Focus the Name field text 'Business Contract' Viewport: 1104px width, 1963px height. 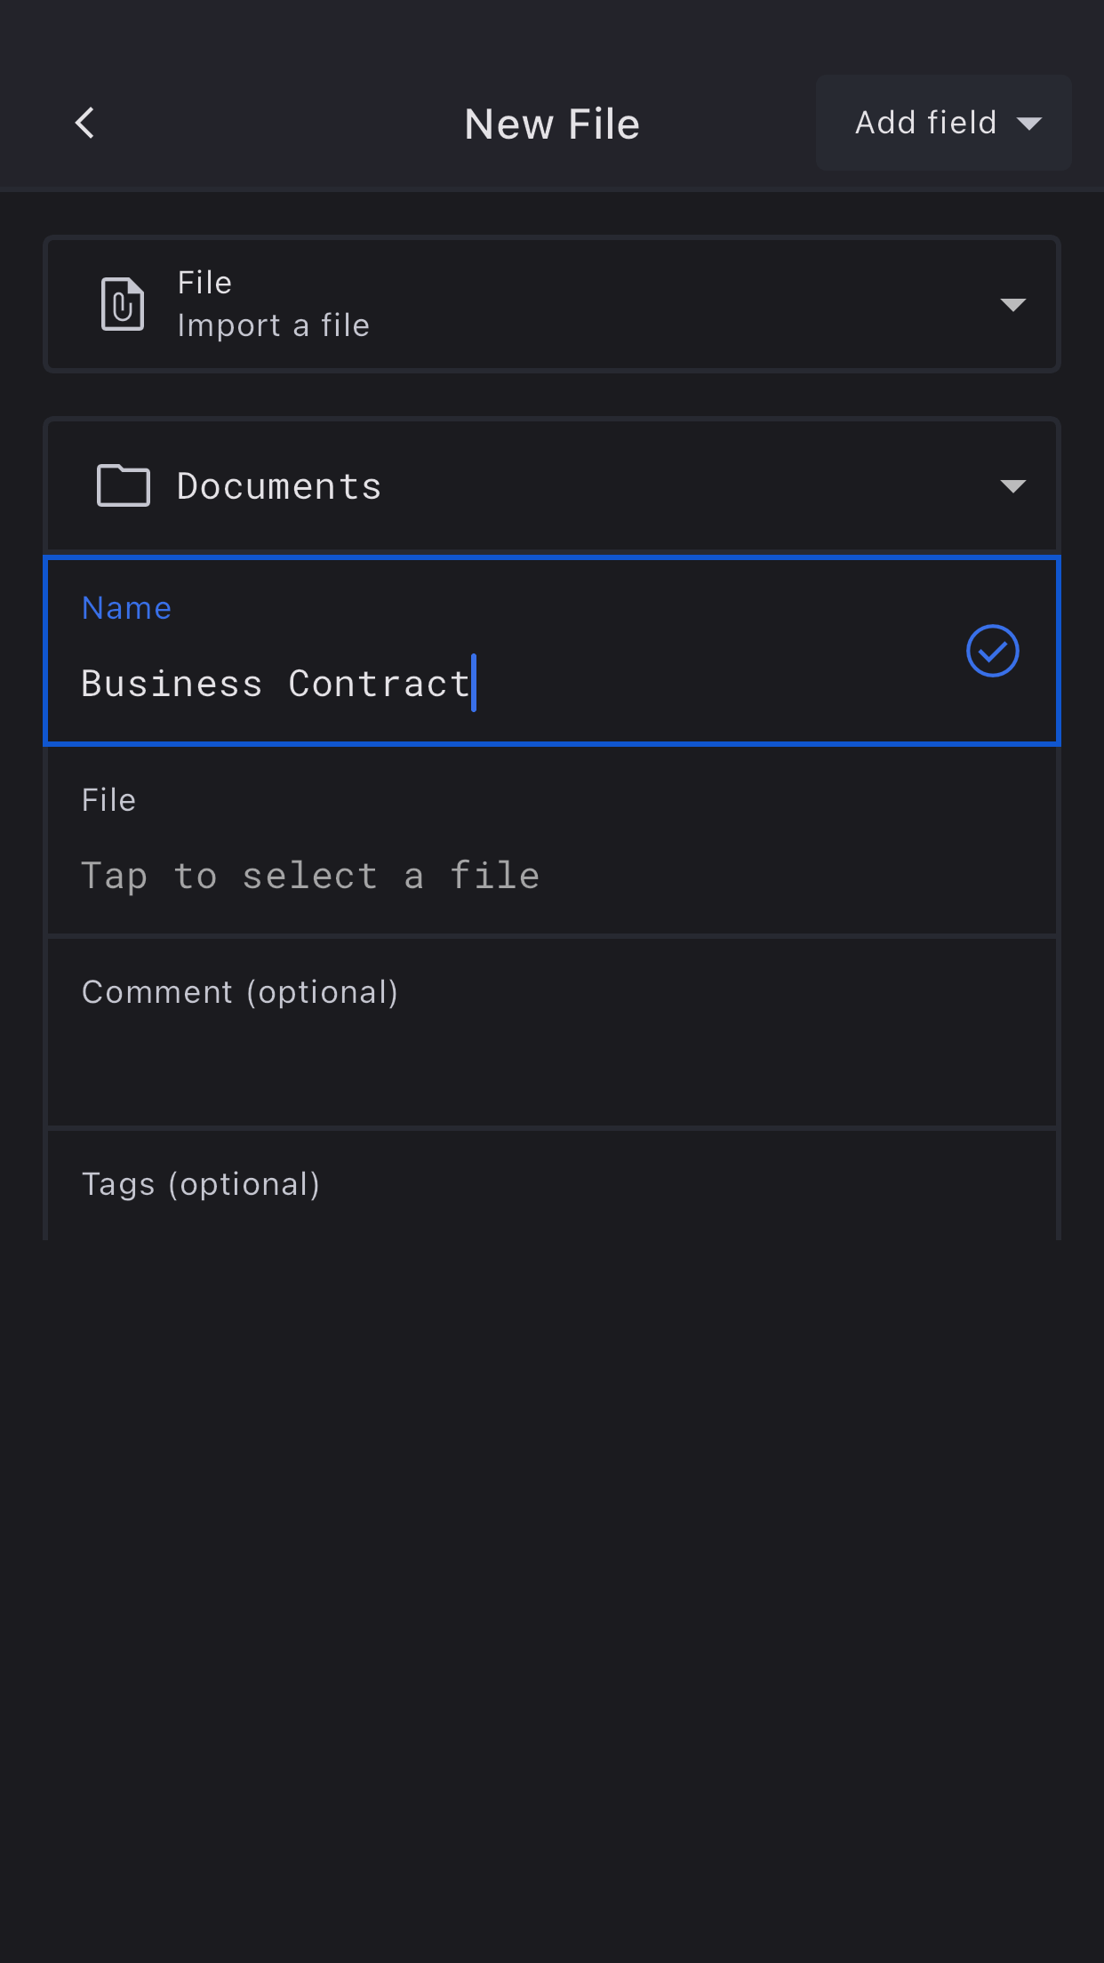pos(276,684)
